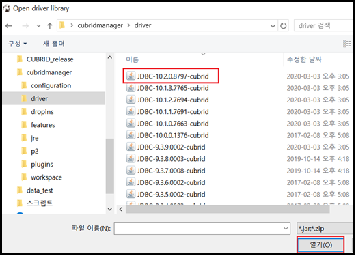Expand the file name combo box dropdown
Viewport: 356px width, 256px height.
(286, 228)
